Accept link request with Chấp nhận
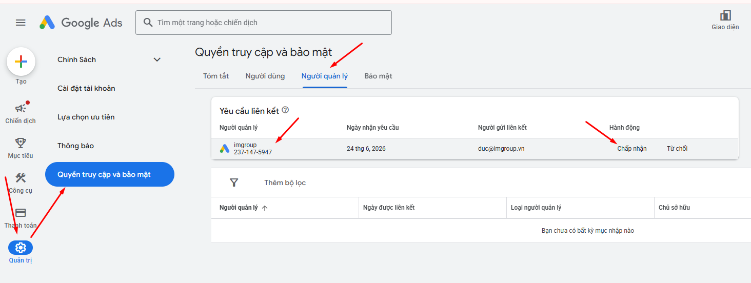Screen dimensions: 751x283 632,149
